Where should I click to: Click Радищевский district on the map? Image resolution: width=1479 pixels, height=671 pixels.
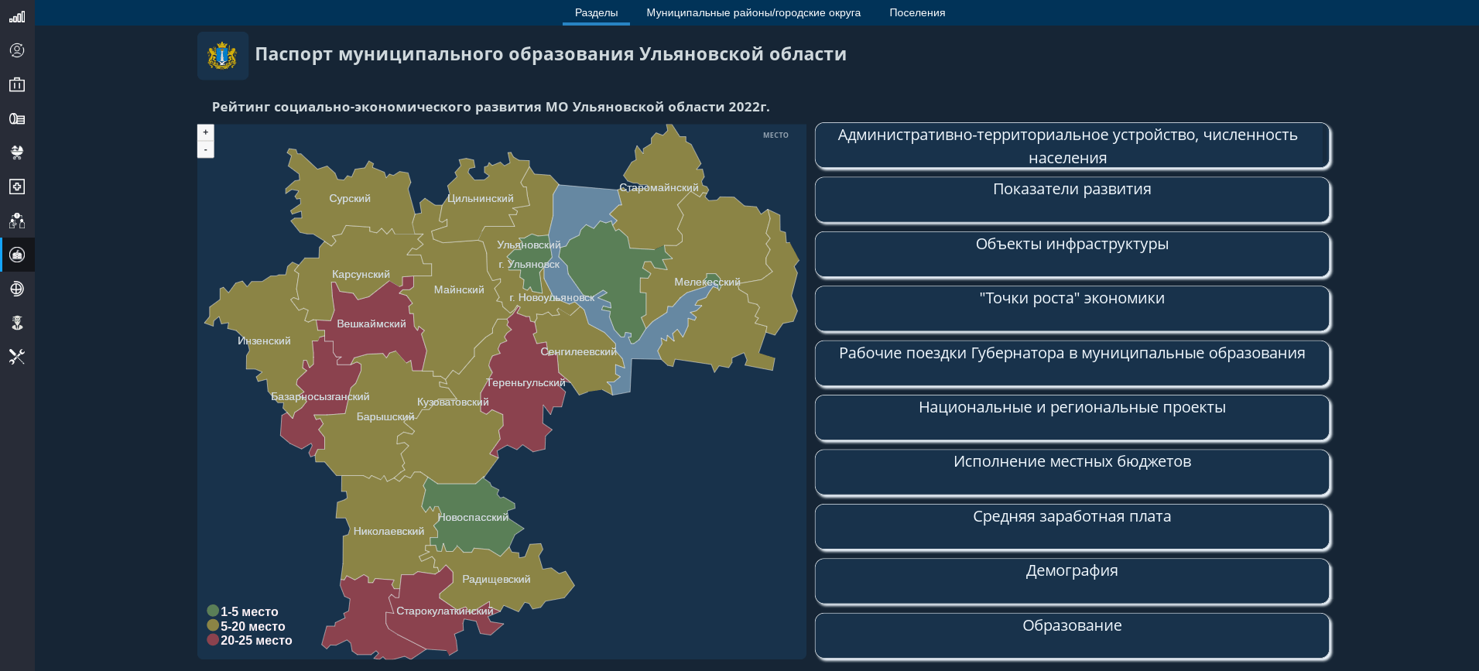pos(496,579)
